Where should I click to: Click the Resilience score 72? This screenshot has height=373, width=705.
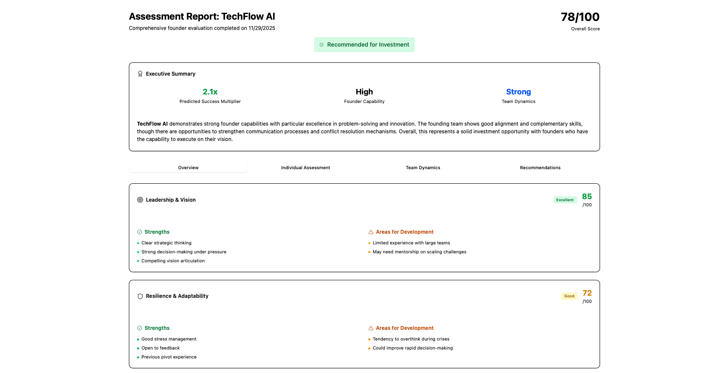(587, 293)
